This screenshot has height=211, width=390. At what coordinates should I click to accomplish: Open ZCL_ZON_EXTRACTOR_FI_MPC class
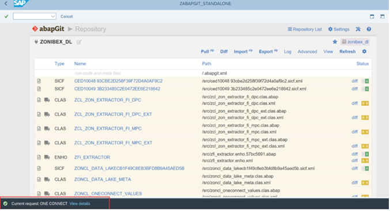tap(108, 129)
